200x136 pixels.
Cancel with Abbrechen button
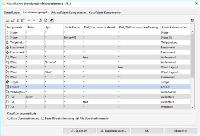pyautogui.click(x=181, y=131)
